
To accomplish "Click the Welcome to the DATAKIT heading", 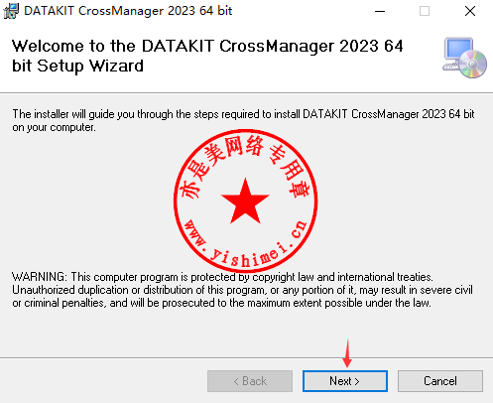I will click(x=207, y=56).
